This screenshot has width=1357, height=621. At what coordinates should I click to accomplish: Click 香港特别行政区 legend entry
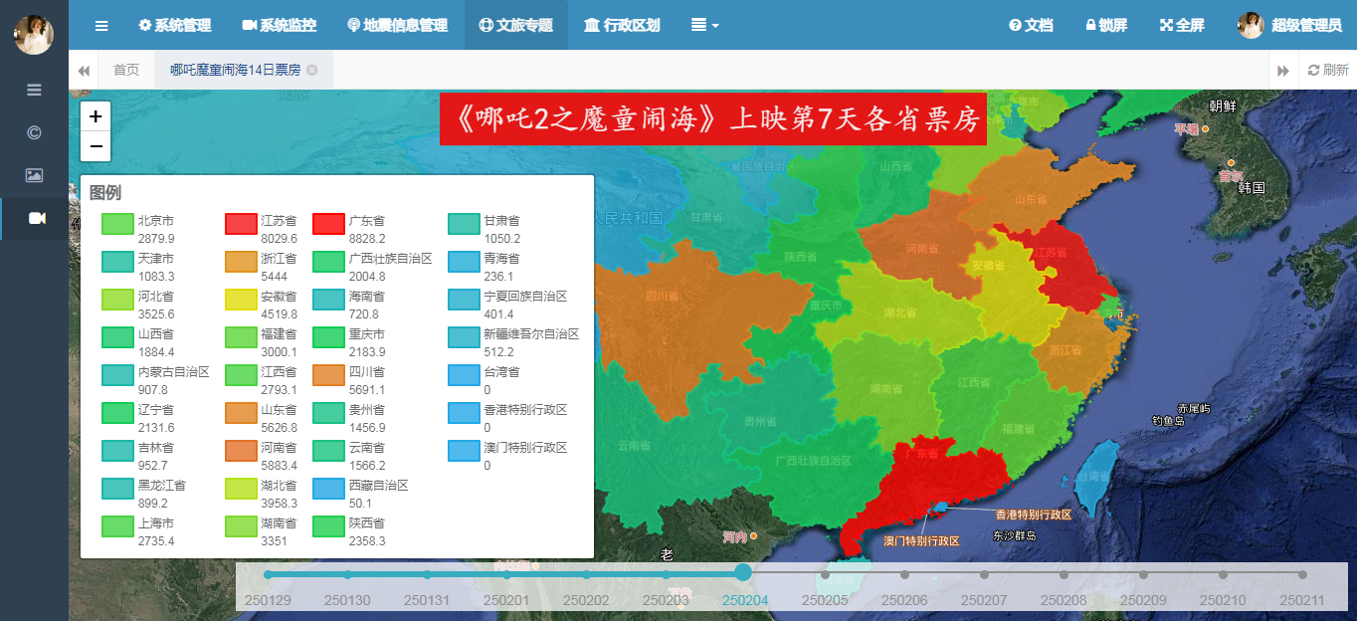(507, 418)
